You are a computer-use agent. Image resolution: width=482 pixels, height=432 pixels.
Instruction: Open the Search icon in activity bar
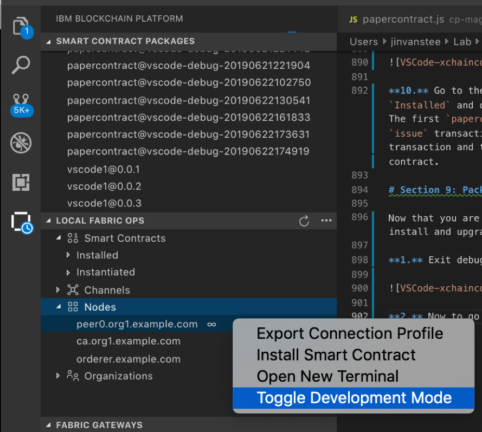(21, 65)
